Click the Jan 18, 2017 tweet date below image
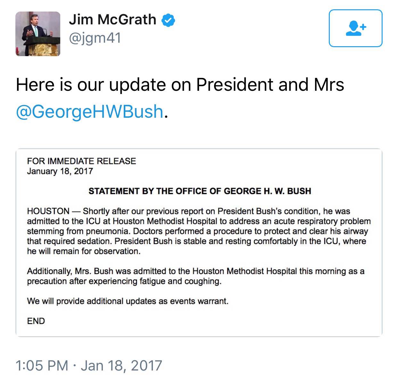The height and width of the screenshot is (383, 398). click(121, 366)
